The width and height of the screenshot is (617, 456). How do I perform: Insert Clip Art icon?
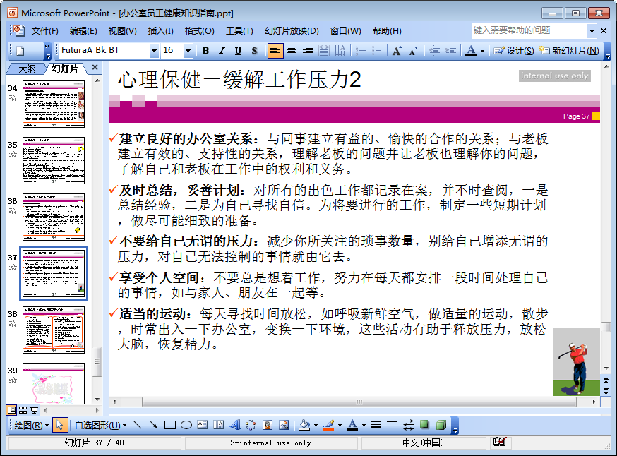(x=268, y=425)
